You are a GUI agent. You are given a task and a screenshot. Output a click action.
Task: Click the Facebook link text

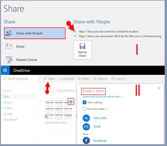[x=100, y=141]
